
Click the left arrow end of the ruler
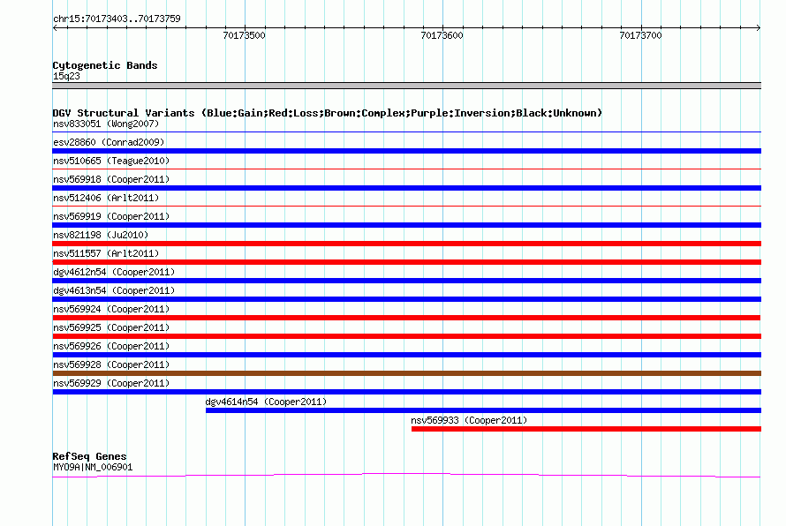click(x=55, y=27)
